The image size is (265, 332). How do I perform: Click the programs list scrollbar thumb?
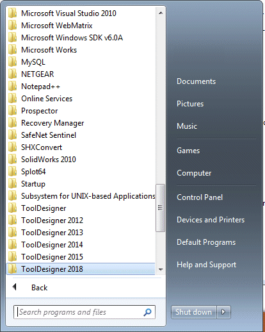pyautogui.click(x=161, y=208)
